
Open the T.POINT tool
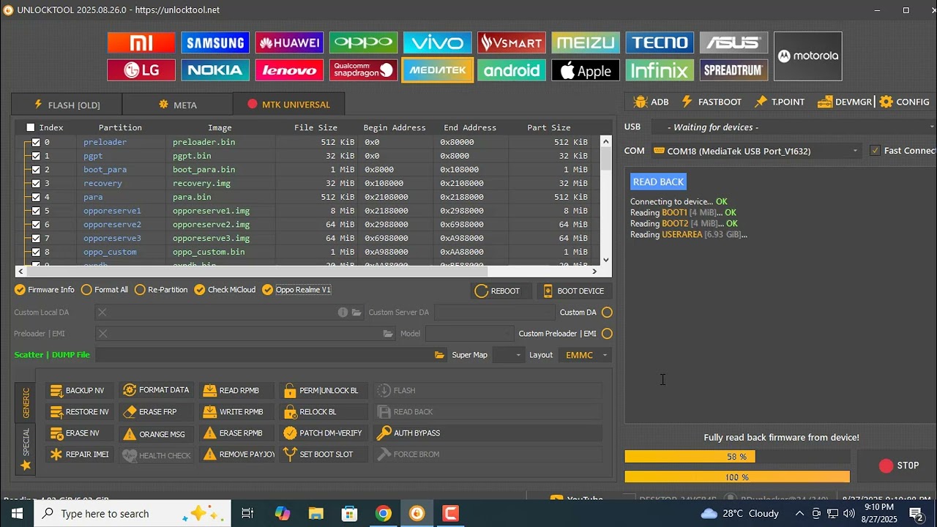pyautogui.click(x=779, y=102)
